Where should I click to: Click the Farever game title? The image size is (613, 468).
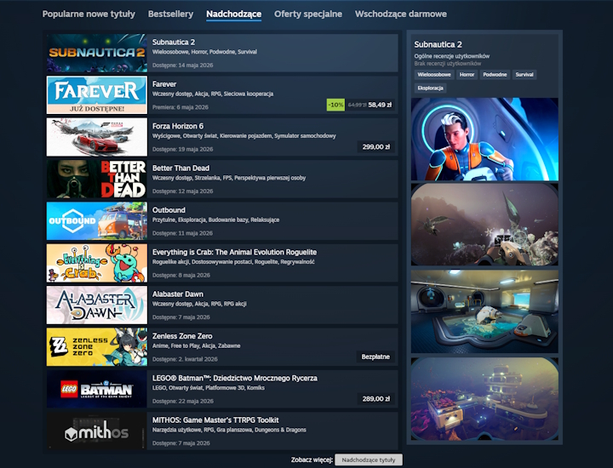click(164, 84)
